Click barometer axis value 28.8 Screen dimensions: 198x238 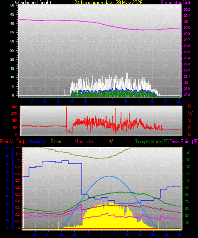pyautogui.click(x=187, y=95)
